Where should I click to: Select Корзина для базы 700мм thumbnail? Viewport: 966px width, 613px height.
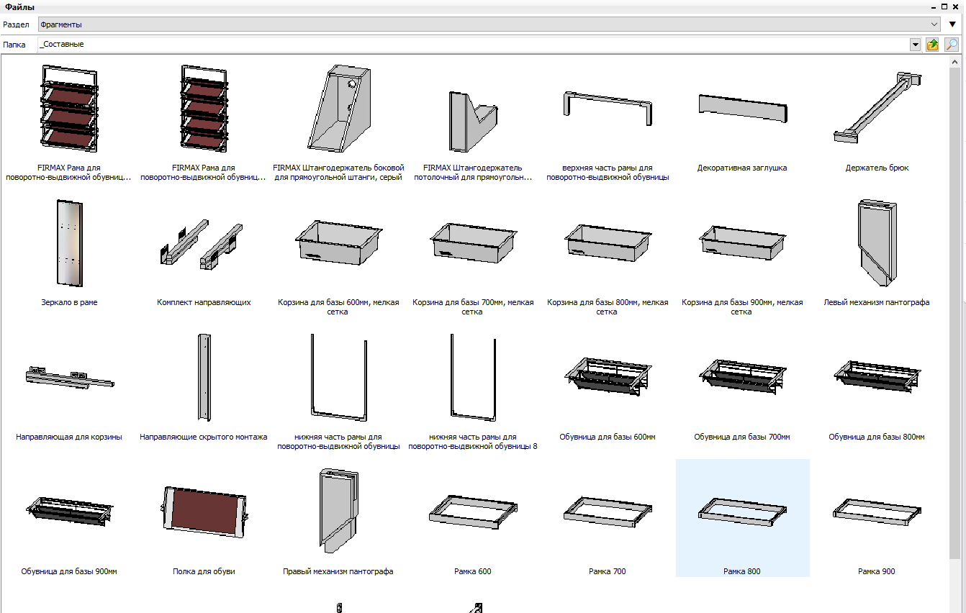tap(473, 242)
